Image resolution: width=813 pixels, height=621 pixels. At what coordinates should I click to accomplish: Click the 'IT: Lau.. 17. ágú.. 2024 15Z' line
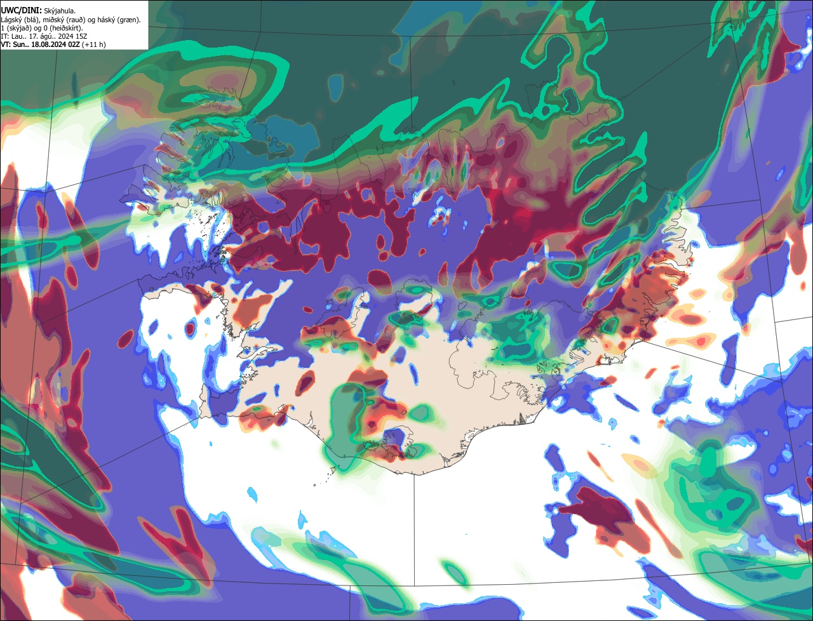pyautogui.click(x=44, y=37)
